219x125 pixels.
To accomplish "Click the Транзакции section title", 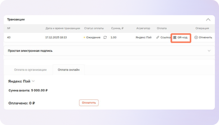I will tap(16, 19).
